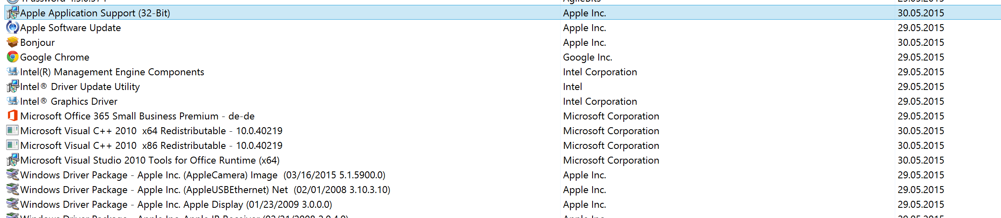Click "Intel Corporation" in Graphics Driver row
The height and width of the screenshot is (218, 1001).
pos(600,101)
